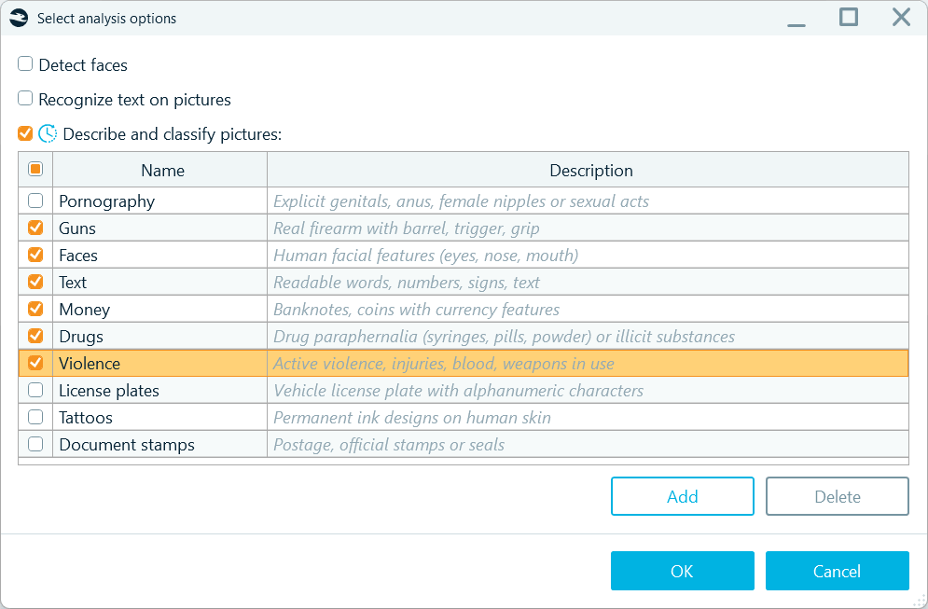
Task: Turn off the Money category checkbox
Action: pos(35,309)
